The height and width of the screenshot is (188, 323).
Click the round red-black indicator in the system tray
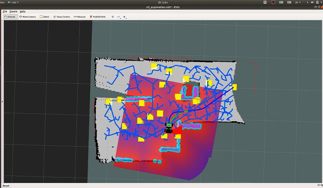pos(273,2)
